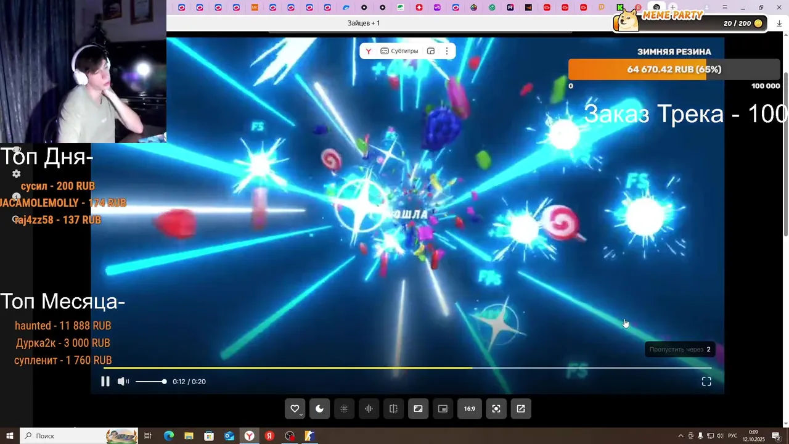Switch to the green K browser tab
This screenshot has height=444, width=789.
point(621,7)
